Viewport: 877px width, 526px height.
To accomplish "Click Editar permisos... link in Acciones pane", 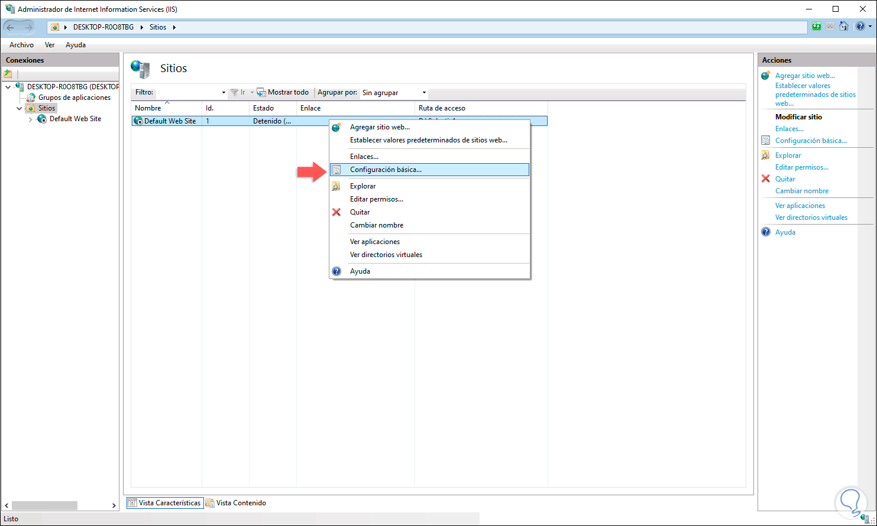I will (x=802, y=167).
